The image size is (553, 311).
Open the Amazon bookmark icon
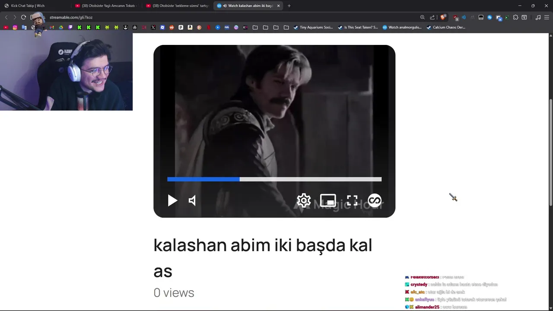click(x=190, y=27)
